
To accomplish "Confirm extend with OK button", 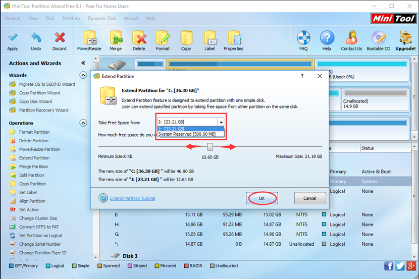I will coord(262,198).
